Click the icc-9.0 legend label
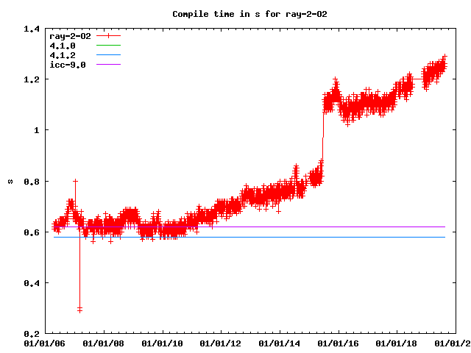Screen dimensions: 471x353 click(68, 65)
